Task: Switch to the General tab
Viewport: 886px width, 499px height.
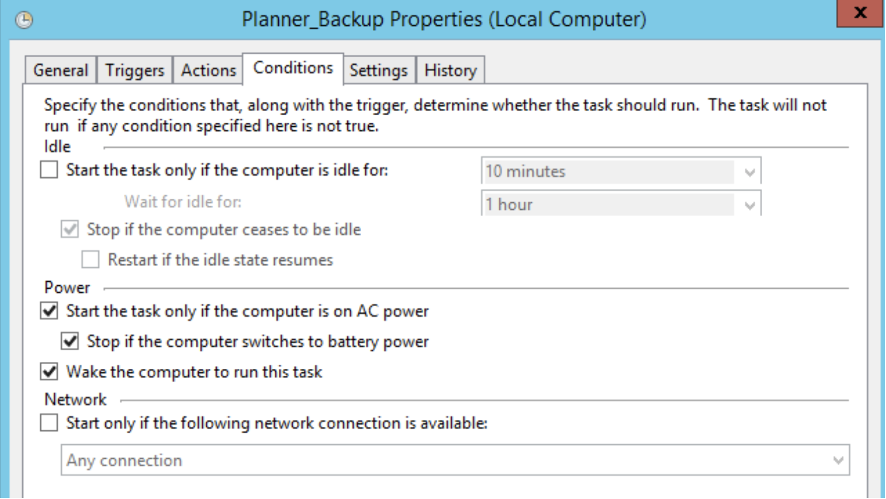Action: pos(60,70)
